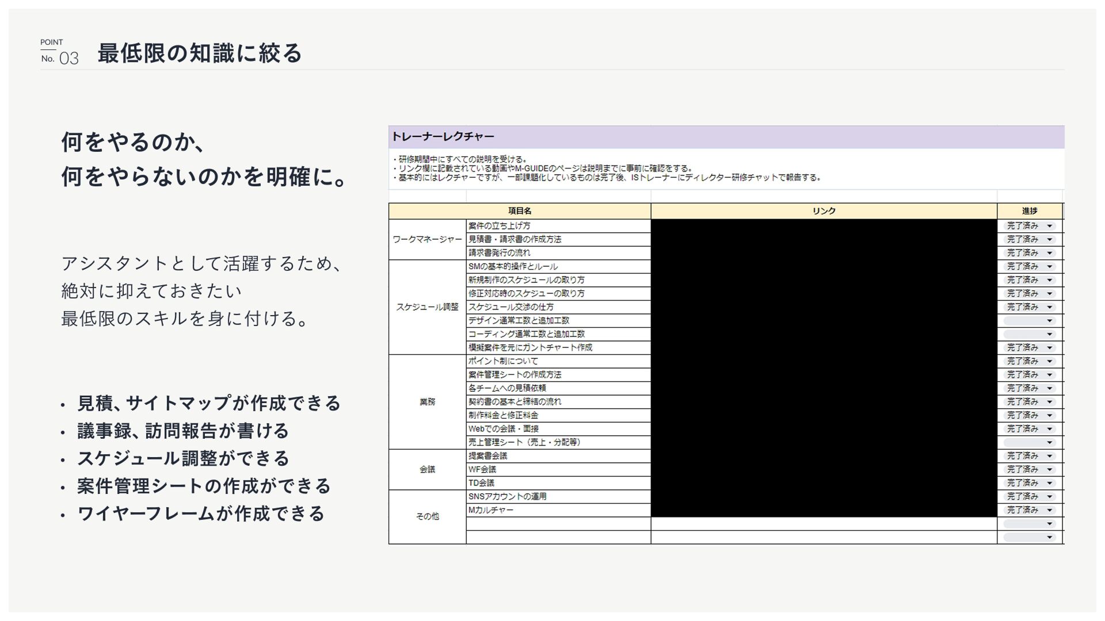Click the 会議 category cell
This screenshot has width=1105, height=621.
click(427, 469)
